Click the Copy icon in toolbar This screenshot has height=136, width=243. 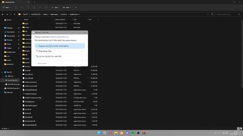22,8
